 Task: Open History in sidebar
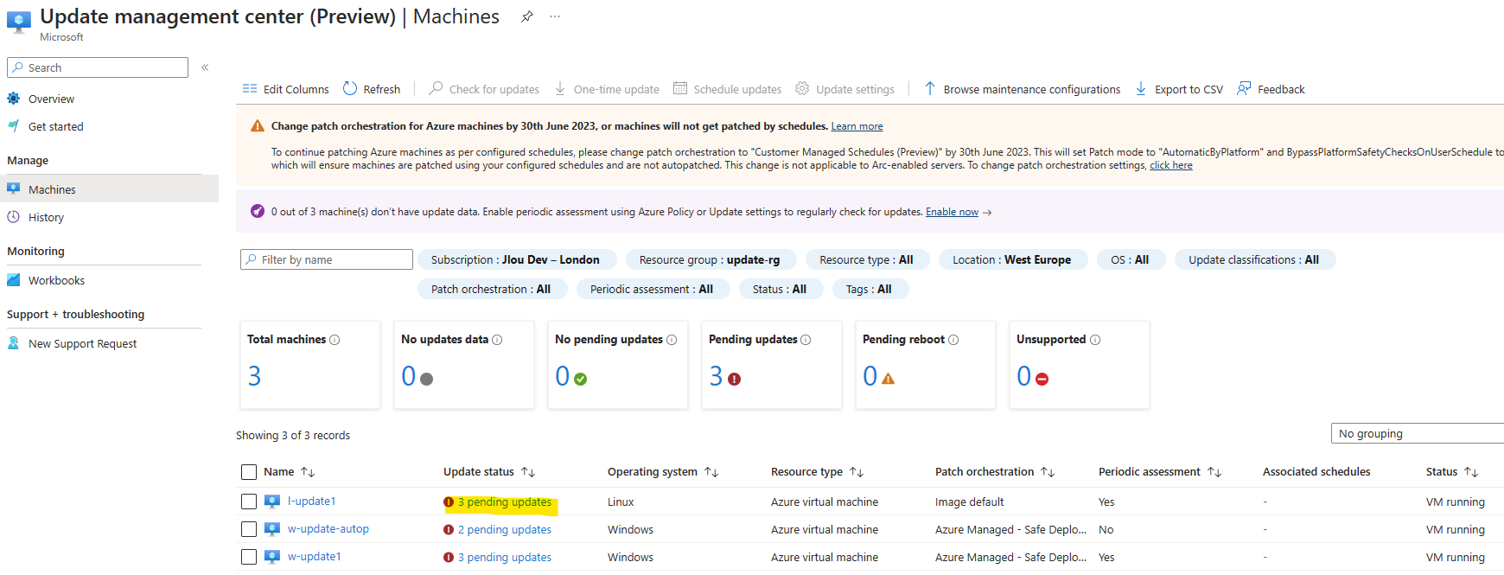coord(46,218)
